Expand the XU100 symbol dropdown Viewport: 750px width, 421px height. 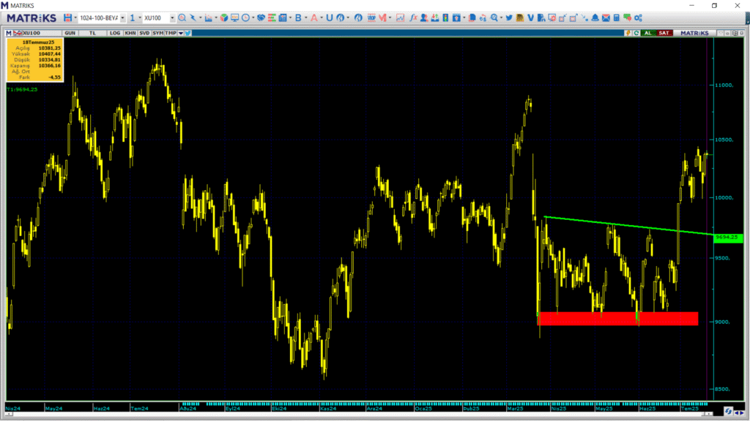tap(171, 18)
